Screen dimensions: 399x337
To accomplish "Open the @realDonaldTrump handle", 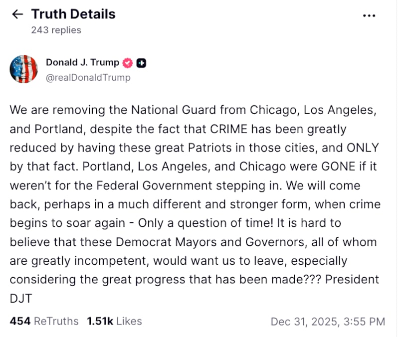I will (88, 77).
